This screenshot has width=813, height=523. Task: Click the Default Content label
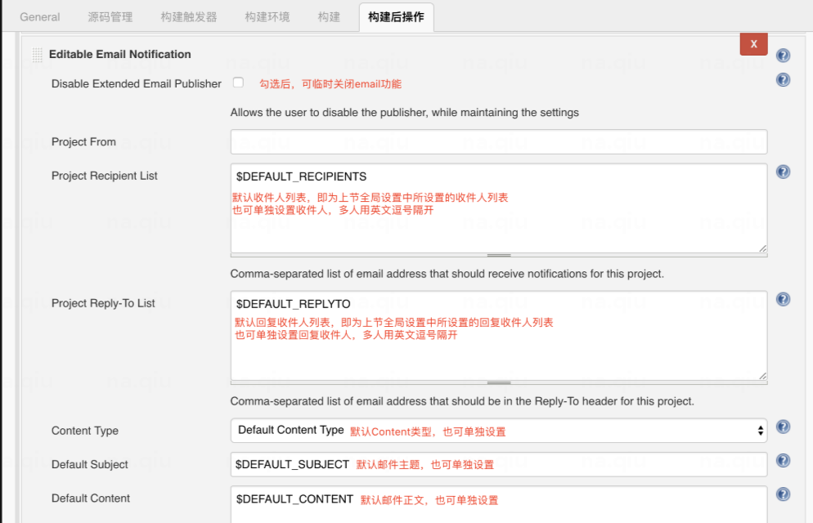(91, 498)
